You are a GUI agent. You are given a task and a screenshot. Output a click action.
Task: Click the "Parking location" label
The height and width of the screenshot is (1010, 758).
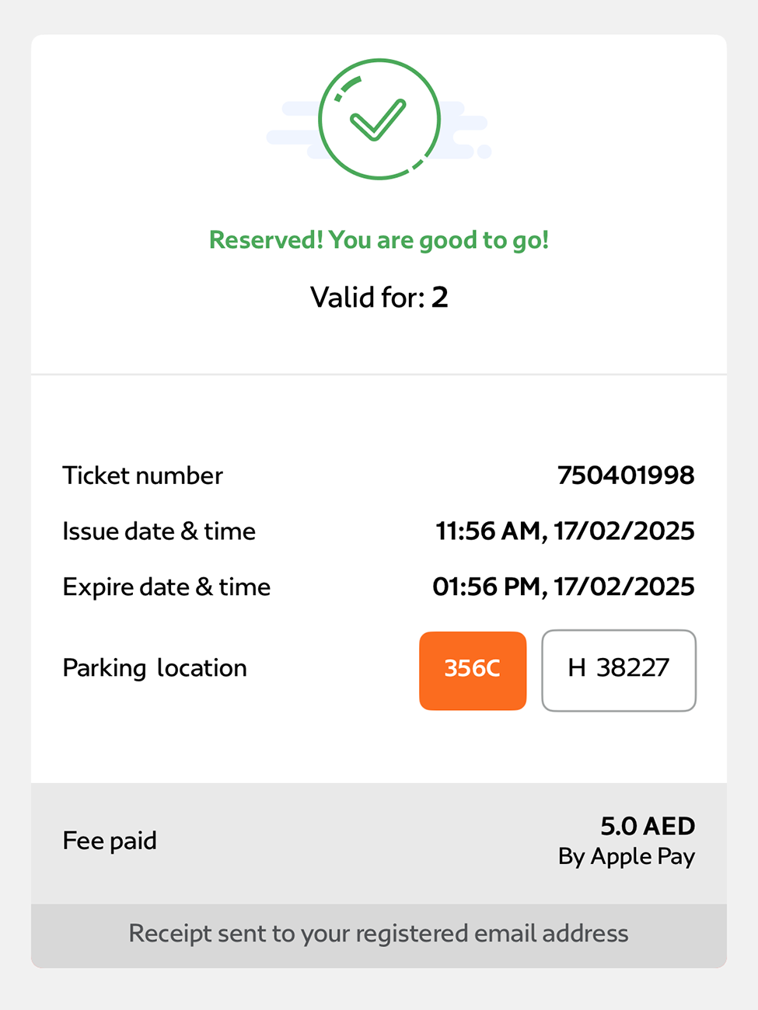[155, 668]
